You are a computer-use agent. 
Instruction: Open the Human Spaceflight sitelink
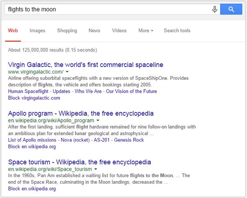[x=28, y=91]
